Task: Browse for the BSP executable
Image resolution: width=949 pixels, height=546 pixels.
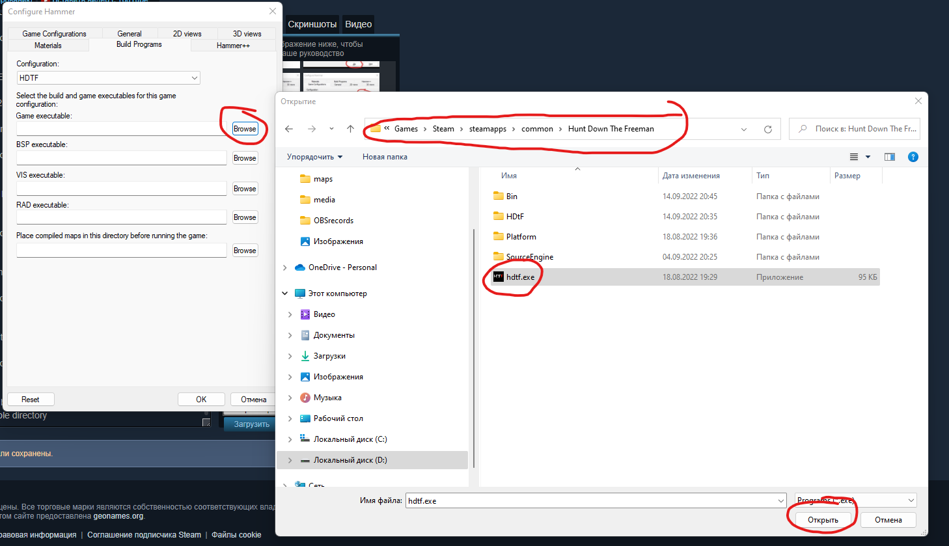Action: [x=245, y=158]
